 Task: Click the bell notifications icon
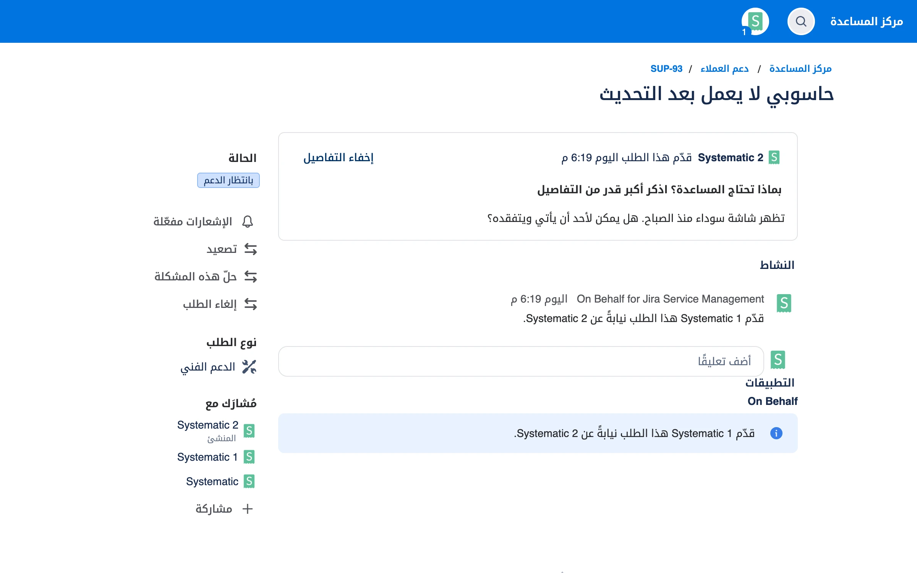[248, 222]
